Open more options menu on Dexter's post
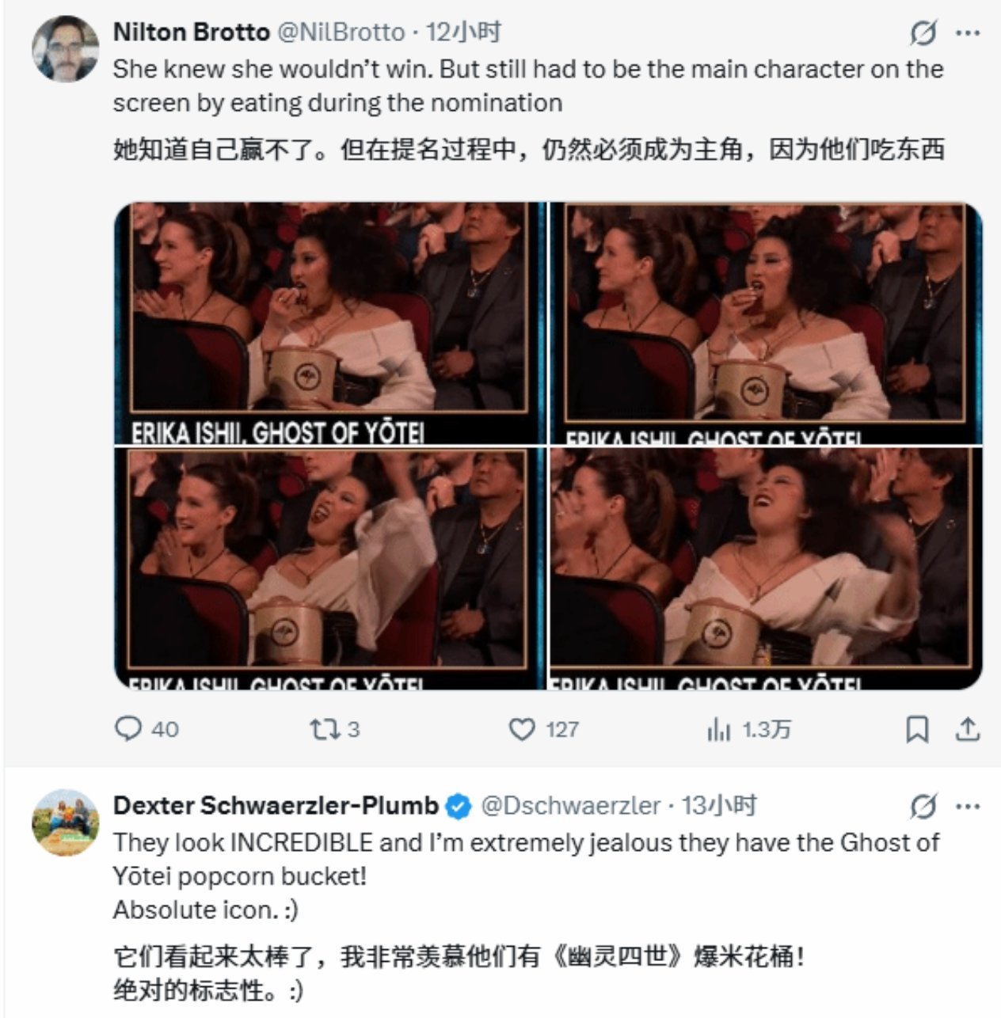Viewport: 1001px width, 1018px height. (969, 807)
